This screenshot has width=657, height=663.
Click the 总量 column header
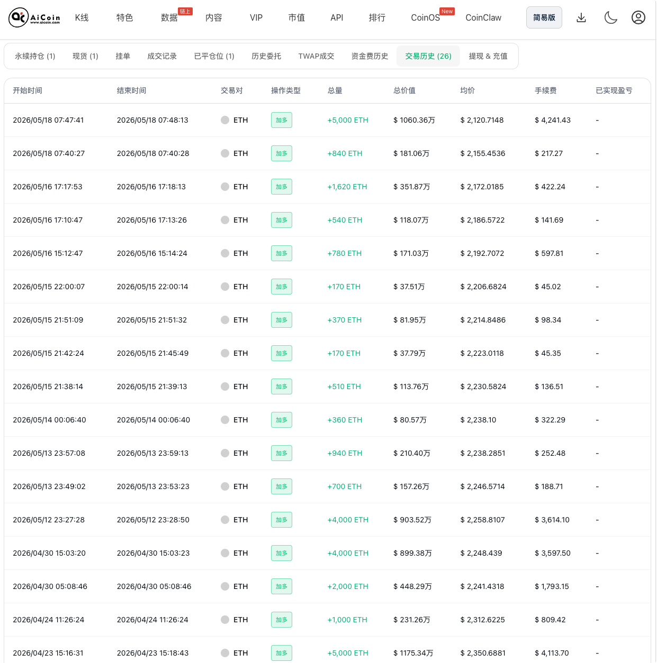[x=335, y=90]
